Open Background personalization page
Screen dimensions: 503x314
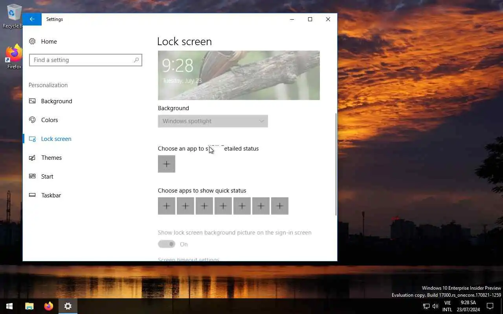coord(57,101)
